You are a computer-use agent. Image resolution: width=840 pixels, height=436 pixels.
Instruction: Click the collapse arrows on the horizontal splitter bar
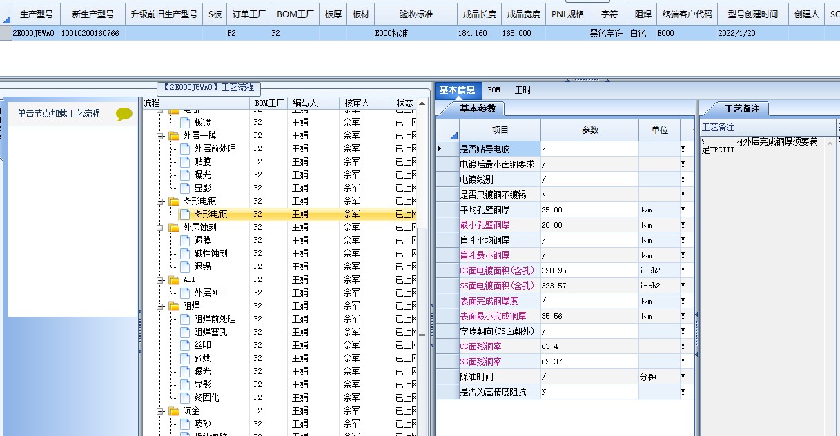587,80
